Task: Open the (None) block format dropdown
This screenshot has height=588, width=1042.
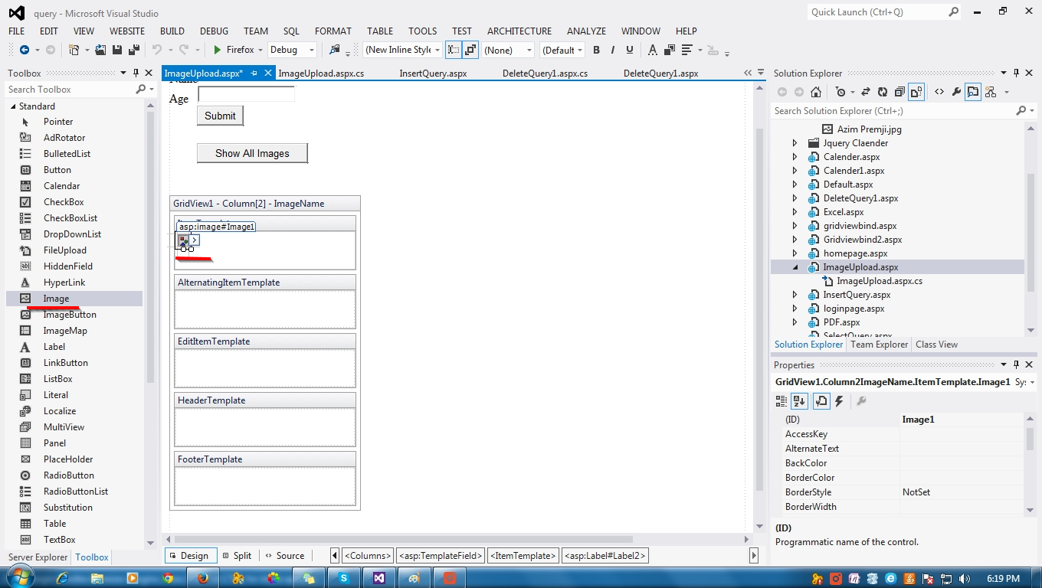Action: pyautogui.click(x=529, y=50)
